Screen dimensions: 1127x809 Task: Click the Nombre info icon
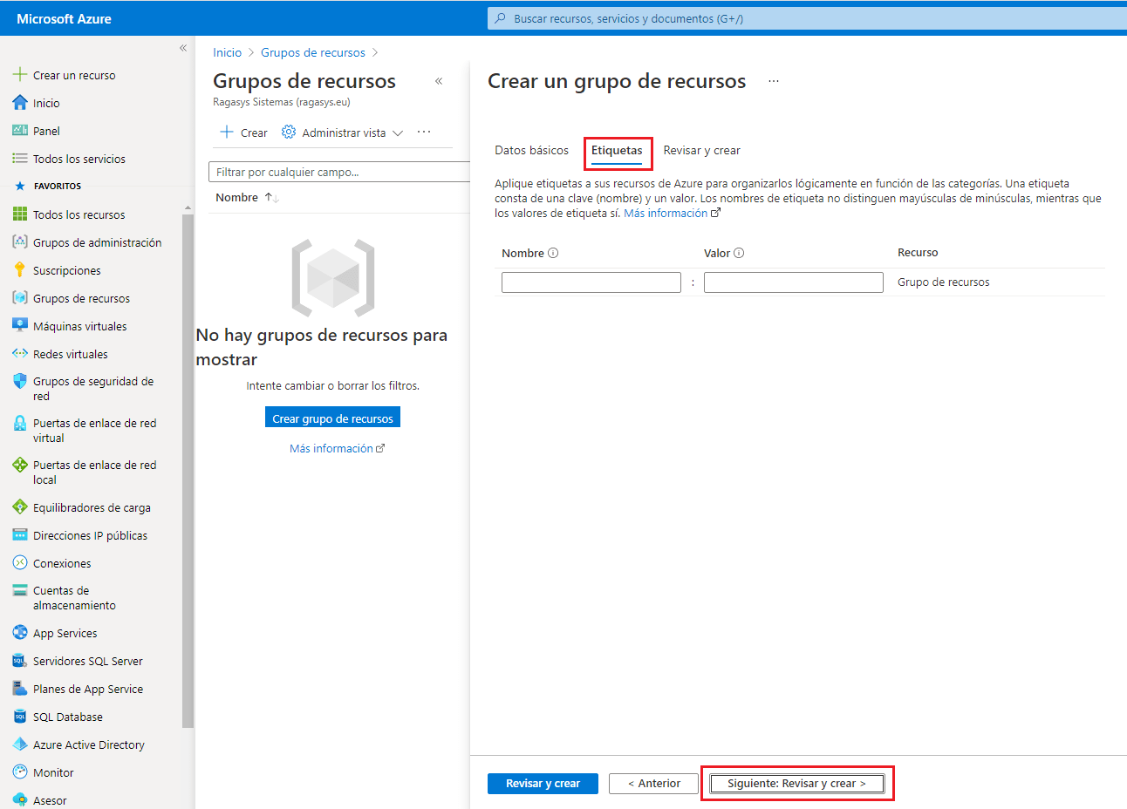click(x=553, y=254)
